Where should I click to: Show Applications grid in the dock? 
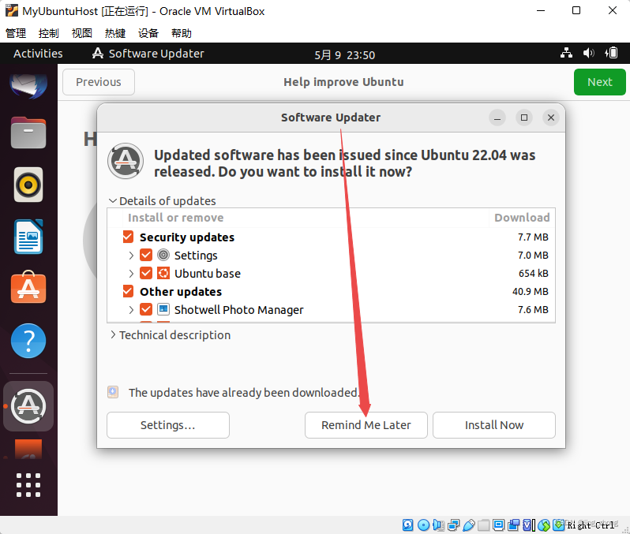pos(28,484)
